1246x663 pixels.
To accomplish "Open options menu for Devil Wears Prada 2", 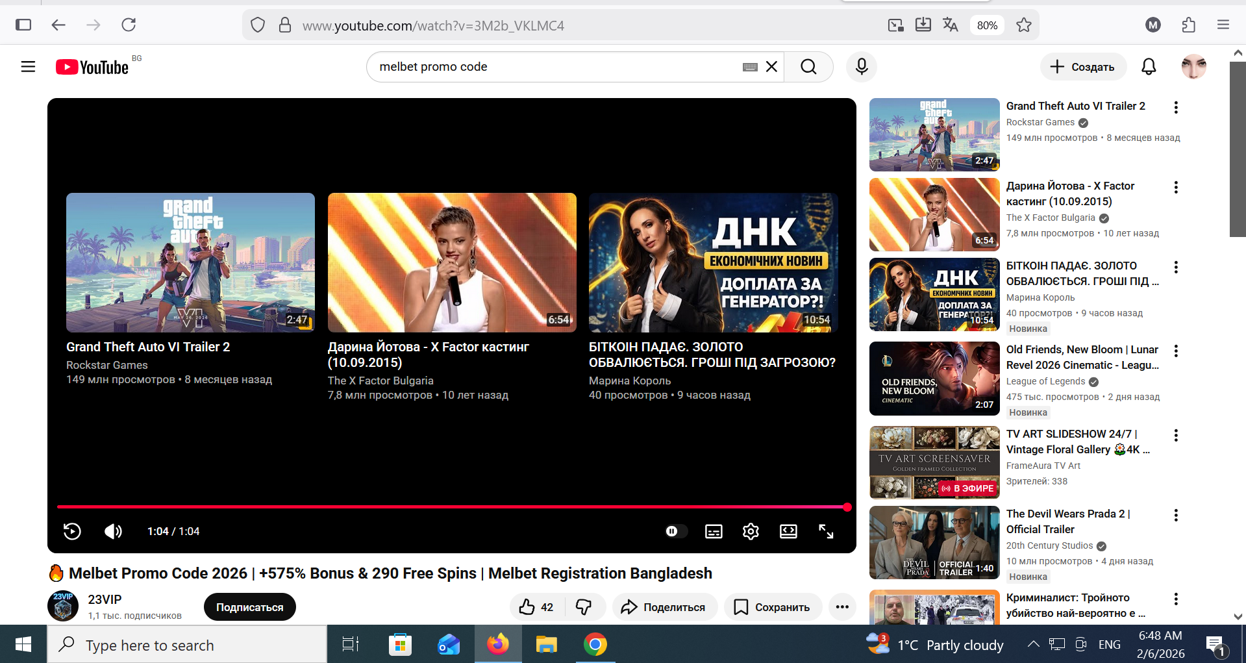I will point(1176,516).
